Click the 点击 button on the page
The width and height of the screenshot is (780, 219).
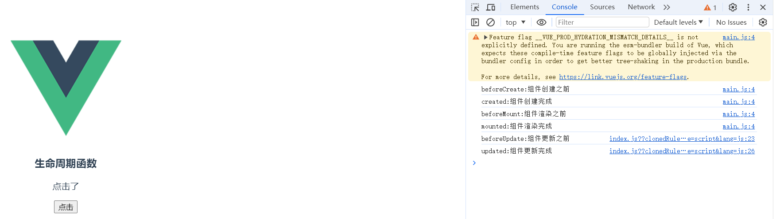[x=66, y=207]
